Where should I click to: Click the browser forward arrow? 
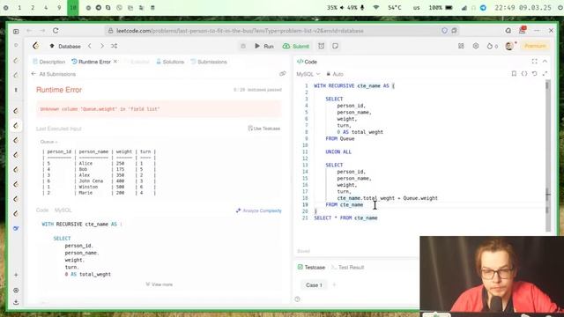[x=42, y=31]
